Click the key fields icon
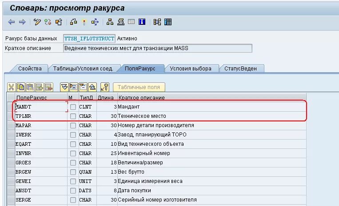Image resolution: width=339 pixels, height=206 pixels. point(105,87)
